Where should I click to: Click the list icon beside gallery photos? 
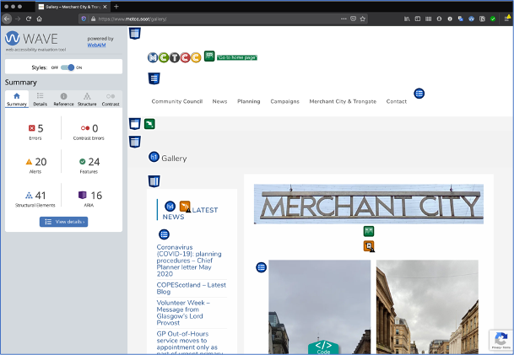261,267
